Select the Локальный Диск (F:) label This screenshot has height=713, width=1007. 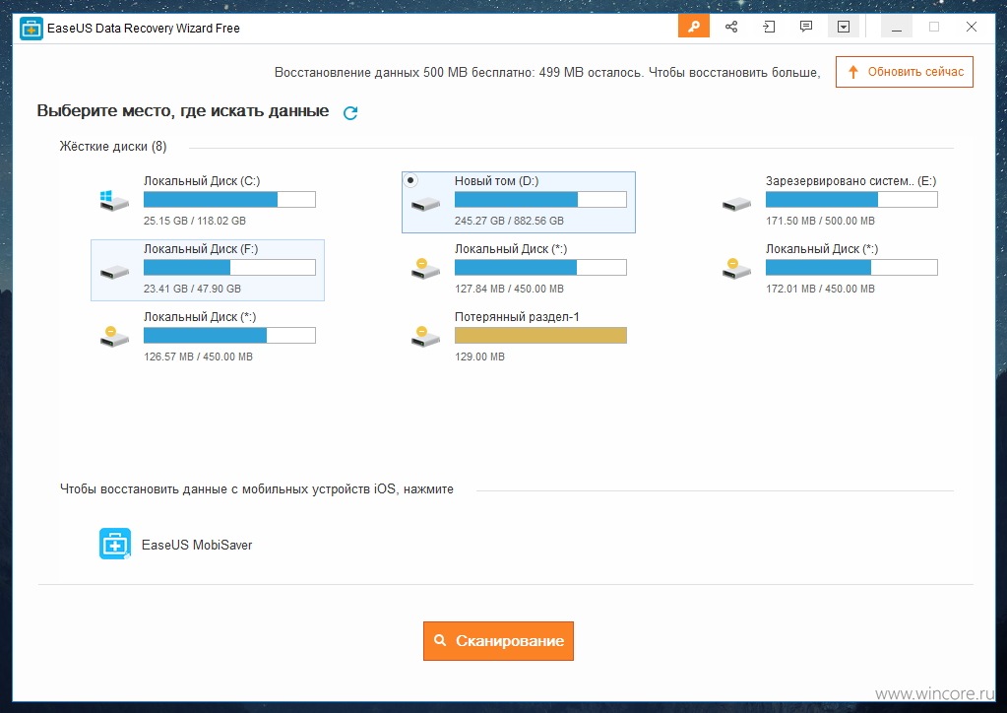point(201,249)
